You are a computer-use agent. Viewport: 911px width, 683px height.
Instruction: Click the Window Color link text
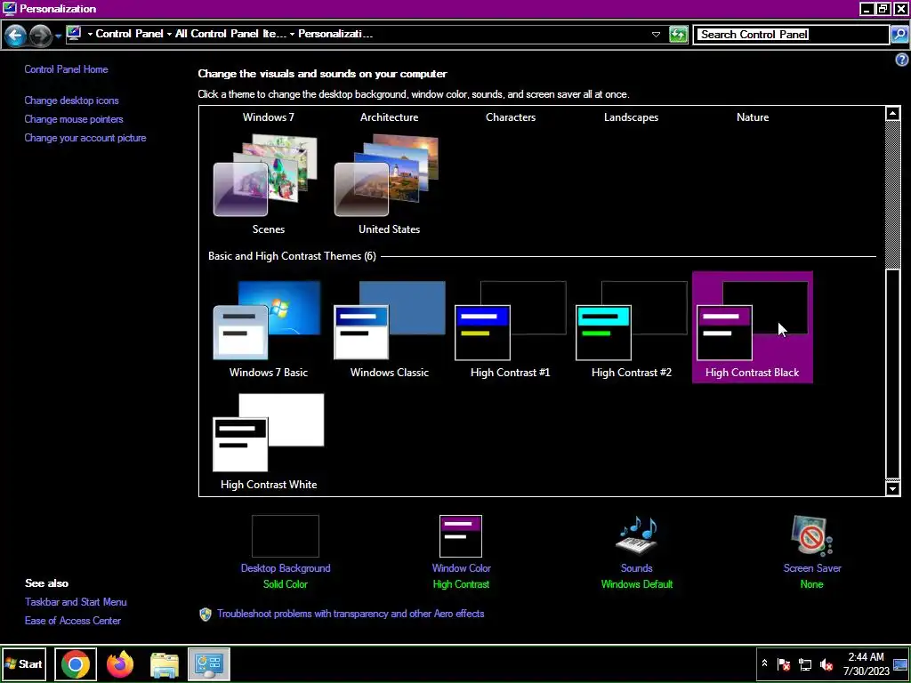462,568
